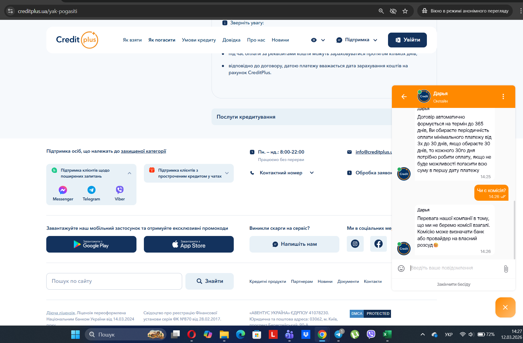Visit the Instagram social page

[355, 244]
